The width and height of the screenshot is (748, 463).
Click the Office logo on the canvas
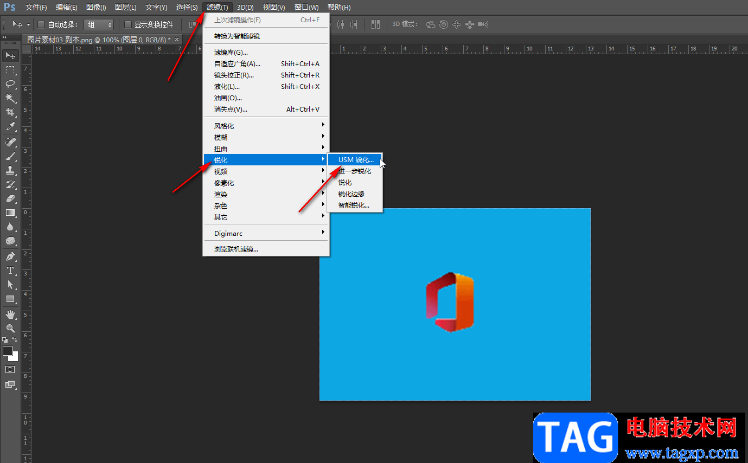[450, 303]
